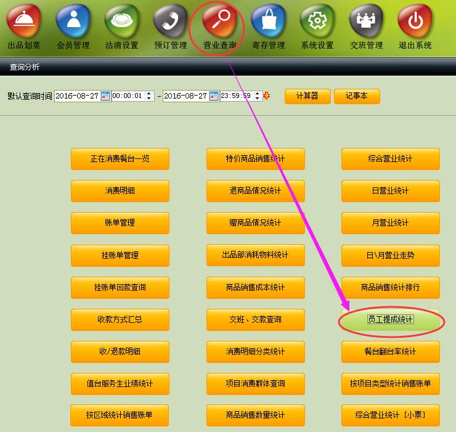
Task: Click the 查询分析 title bar text
Action: 25,67
